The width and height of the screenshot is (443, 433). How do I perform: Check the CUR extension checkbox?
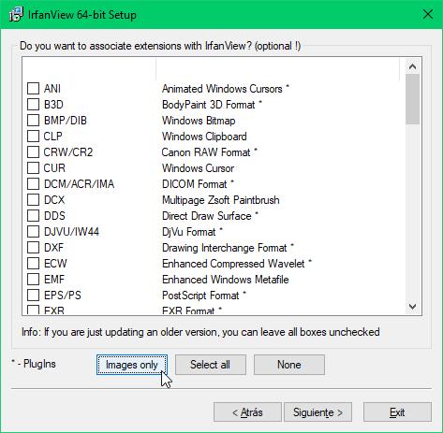tap(33, 167)
